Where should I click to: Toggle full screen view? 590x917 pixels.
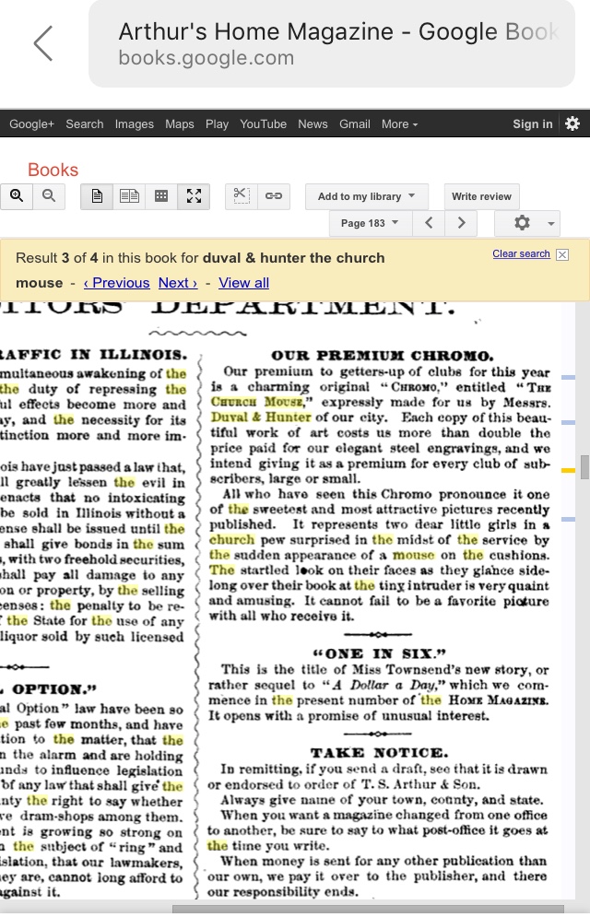(x=194, y=196)
